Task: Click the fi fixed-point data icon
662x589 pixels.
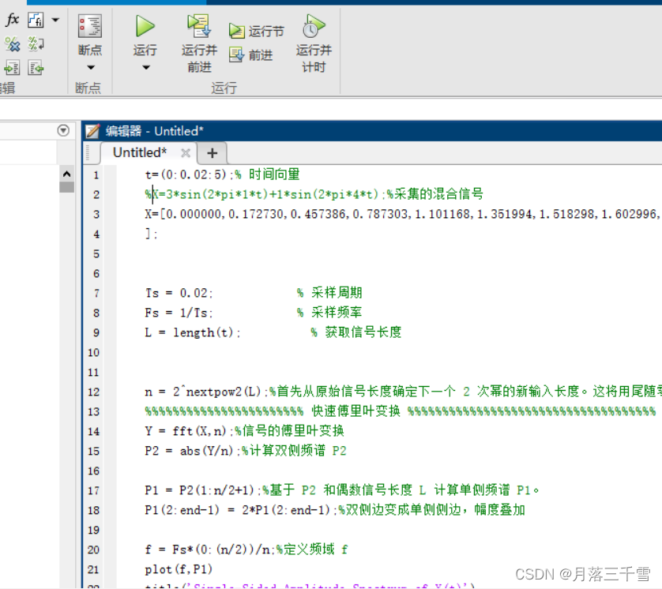Action: point(36,20)
